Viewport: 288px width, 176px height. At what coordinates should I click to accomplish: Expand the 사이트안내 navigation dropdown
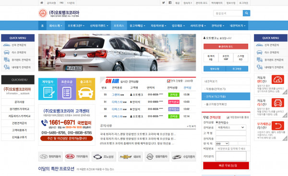pyautogui.click(x=198, y=26)
